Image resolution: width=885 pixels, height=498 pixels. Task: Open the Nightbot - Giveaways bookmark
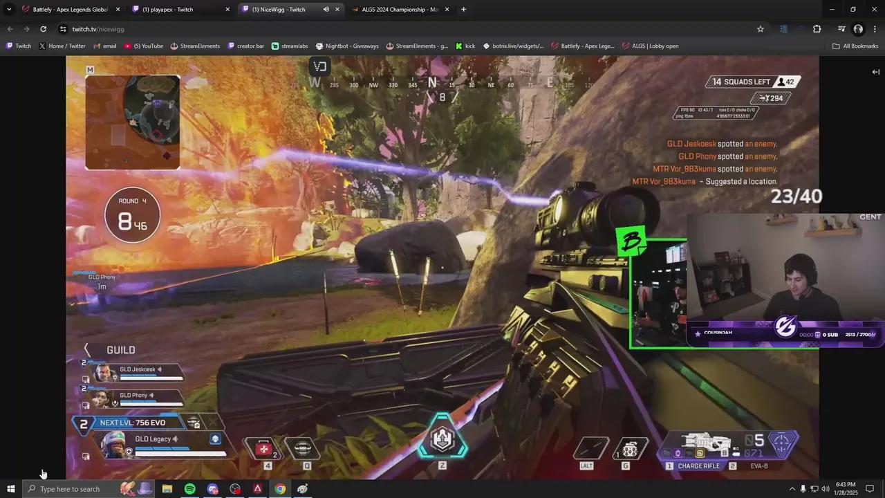pos(347,46)
